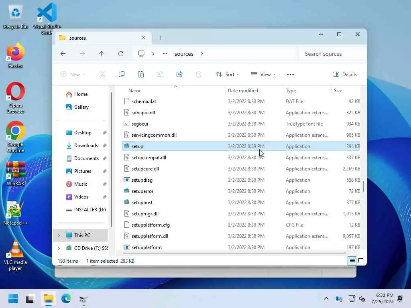Select Google Chrome desktop icon
This screenshot has width=411, height=308.
pyautogui.click(x=16, y=137)
